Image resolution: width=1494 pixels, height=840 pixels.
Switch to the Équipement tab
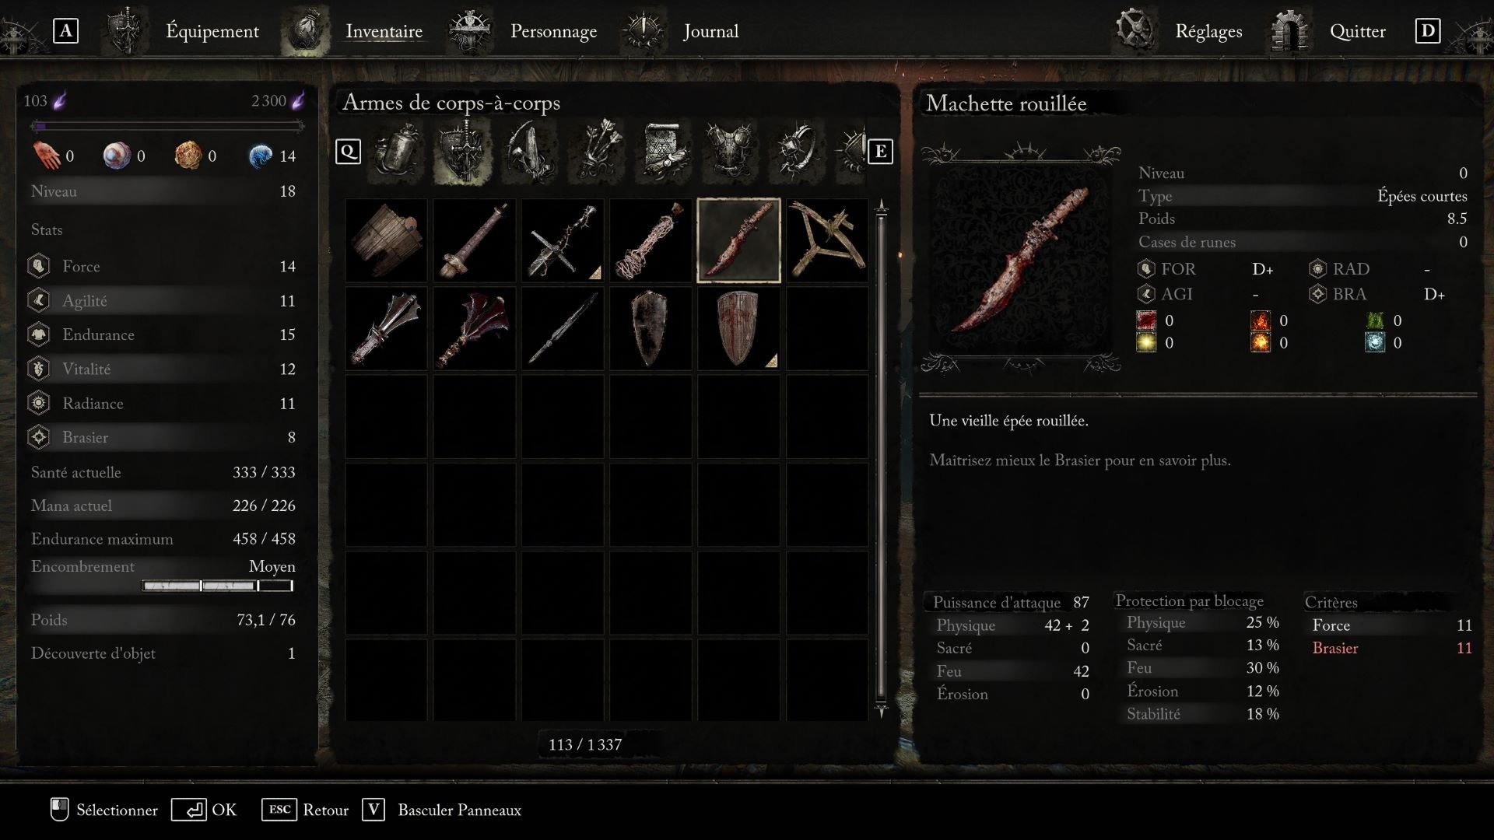[212, 31]
